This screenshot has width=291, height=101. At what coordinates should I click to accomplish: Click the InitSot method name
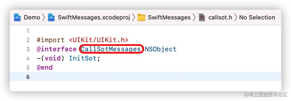coord(83,58)
